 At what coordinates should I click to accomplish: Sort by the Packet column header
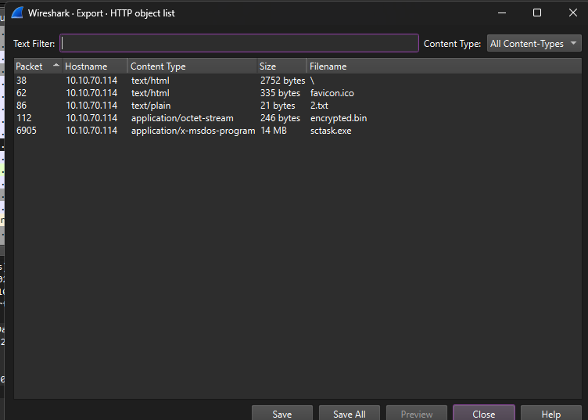click(38, 66)
